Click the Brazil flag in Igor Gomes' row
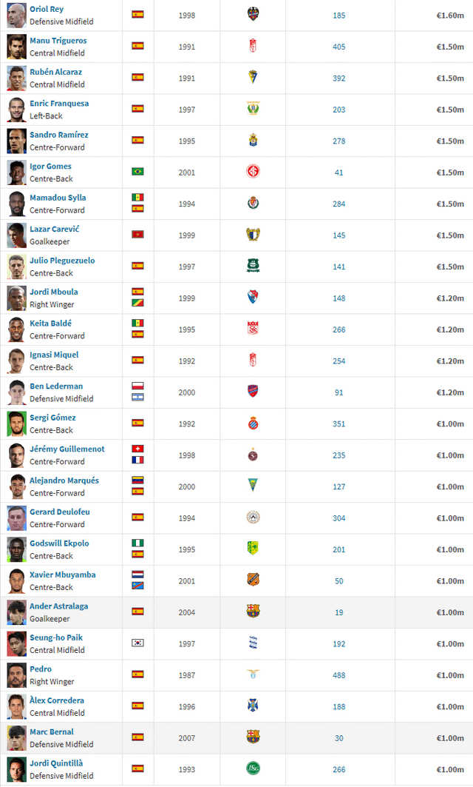Screen dimensions: 473x787 point(137,172)
